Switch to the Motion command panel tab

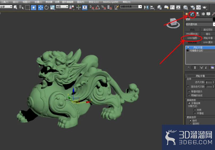pos(203,14)
